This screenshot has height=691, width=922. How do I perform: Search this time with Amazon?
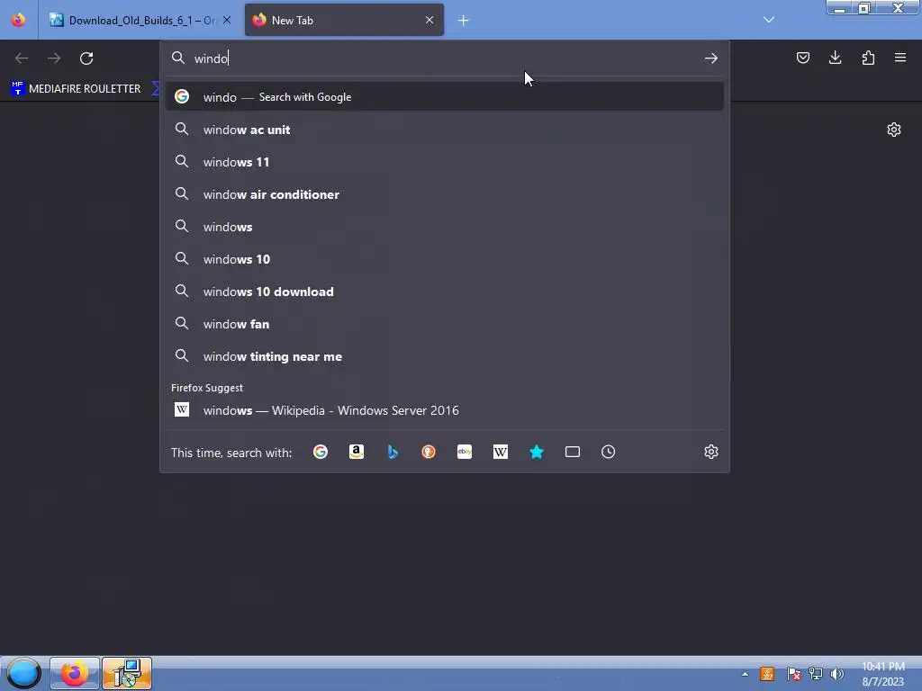[x=357, y=452]
